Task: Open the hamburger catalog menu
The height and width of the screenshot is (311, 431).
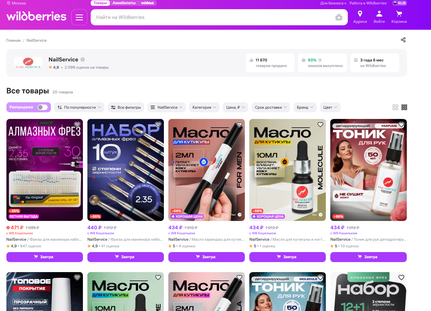Action: pos(79,17)
